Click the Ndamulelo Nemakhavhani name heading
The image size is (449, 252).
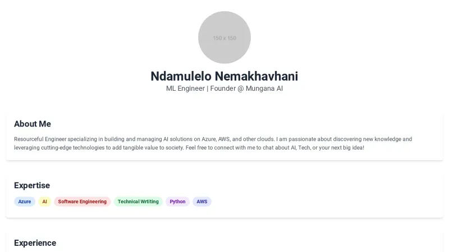click(x=224, y=76)
